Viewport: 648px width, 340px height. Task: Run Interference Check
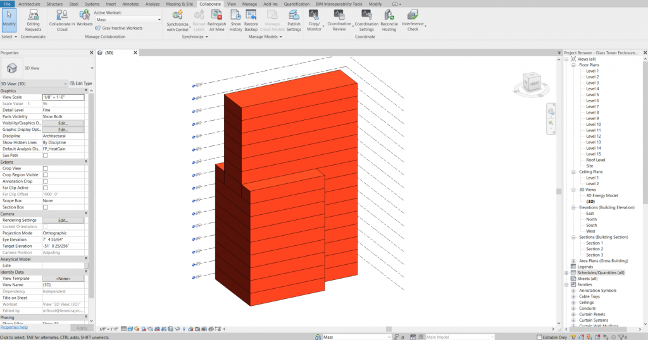[413, 20]
